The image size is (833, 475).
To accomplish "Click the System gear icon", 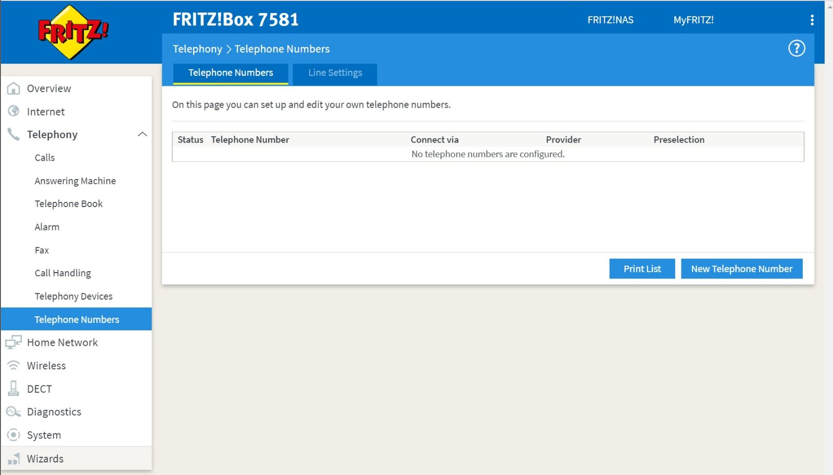I will 14,435.
